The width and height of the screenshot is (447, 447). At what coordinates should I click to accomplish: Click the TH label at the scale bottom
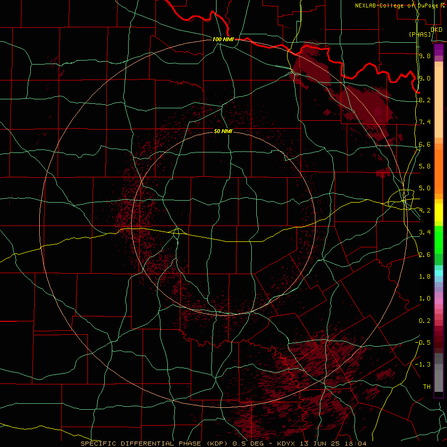pos(427,387)
